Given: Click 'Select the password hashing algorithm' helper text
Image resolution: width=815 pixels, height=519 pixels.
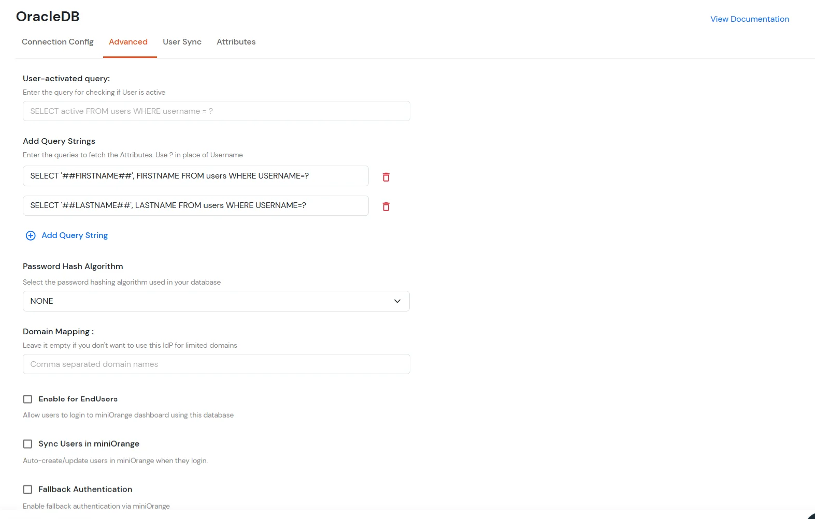Looking at the screenshot, I should 122,283.
